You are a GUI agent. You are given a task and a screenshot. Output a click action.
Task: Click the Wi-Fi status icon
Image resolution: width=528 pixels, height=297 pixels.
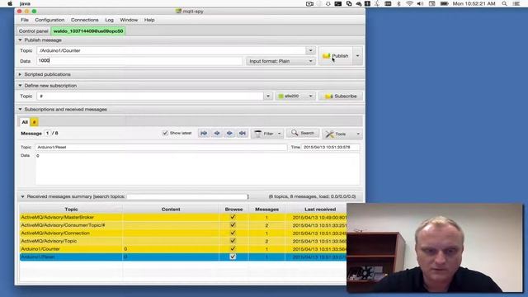tap(409, 3)
